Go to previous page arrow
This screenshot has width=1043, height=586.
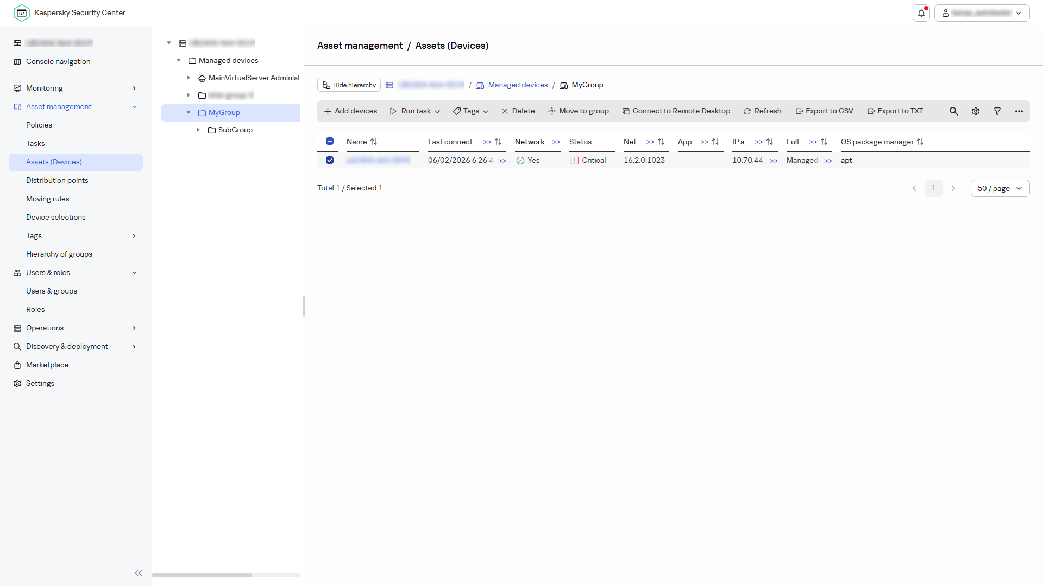coord(914,188)
